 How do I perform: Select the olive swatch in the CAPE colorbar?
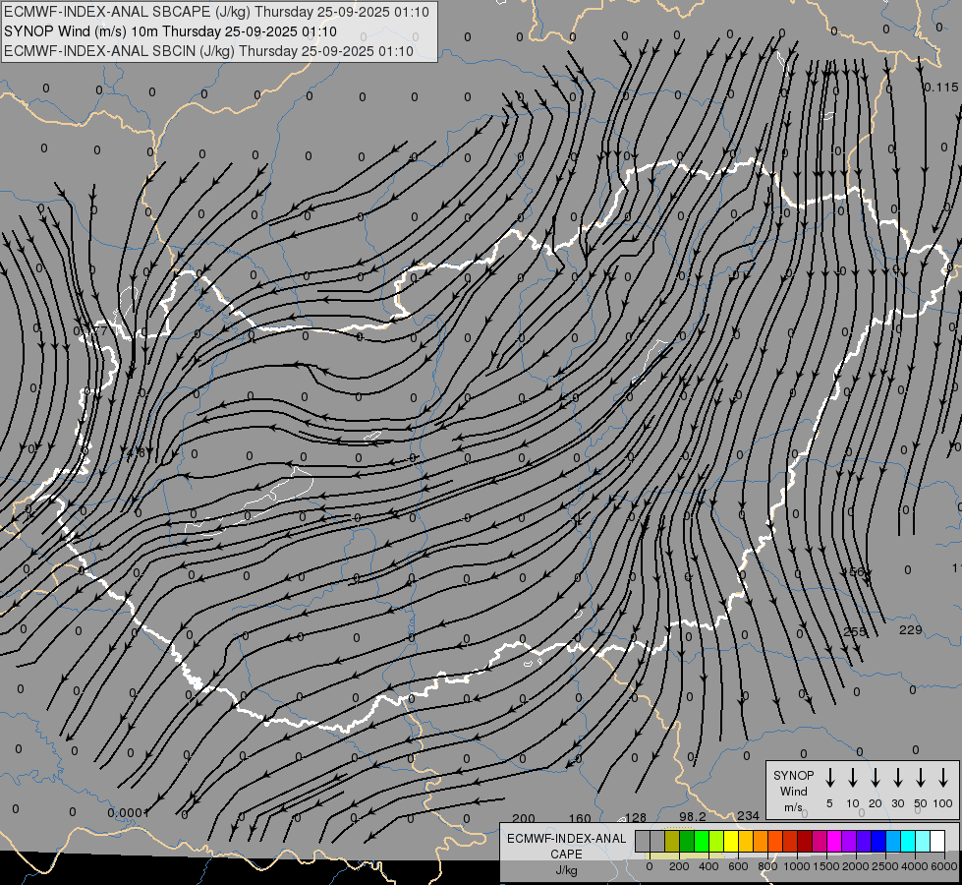672,842
